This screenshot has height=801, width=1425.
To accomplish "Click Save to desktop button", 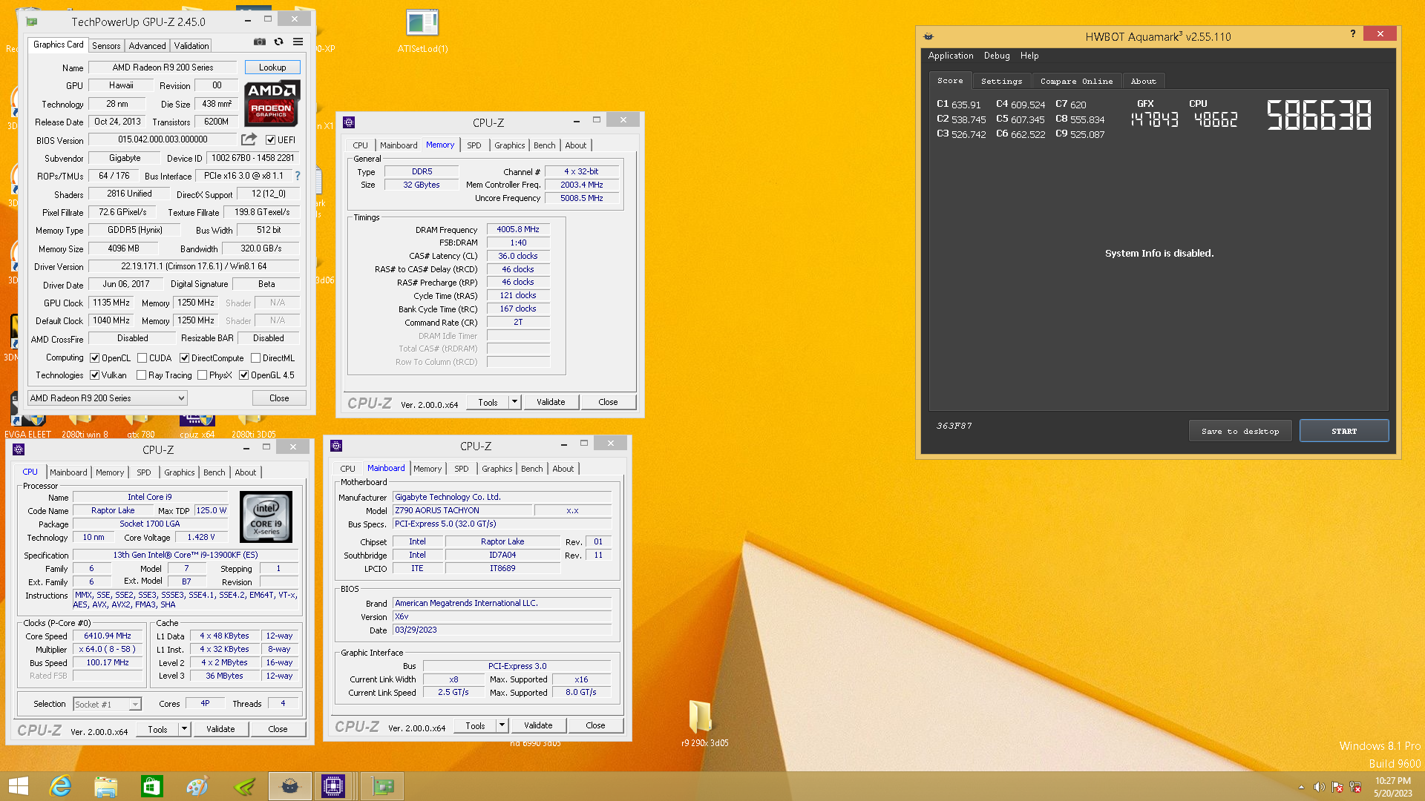I will point(1240,431).
